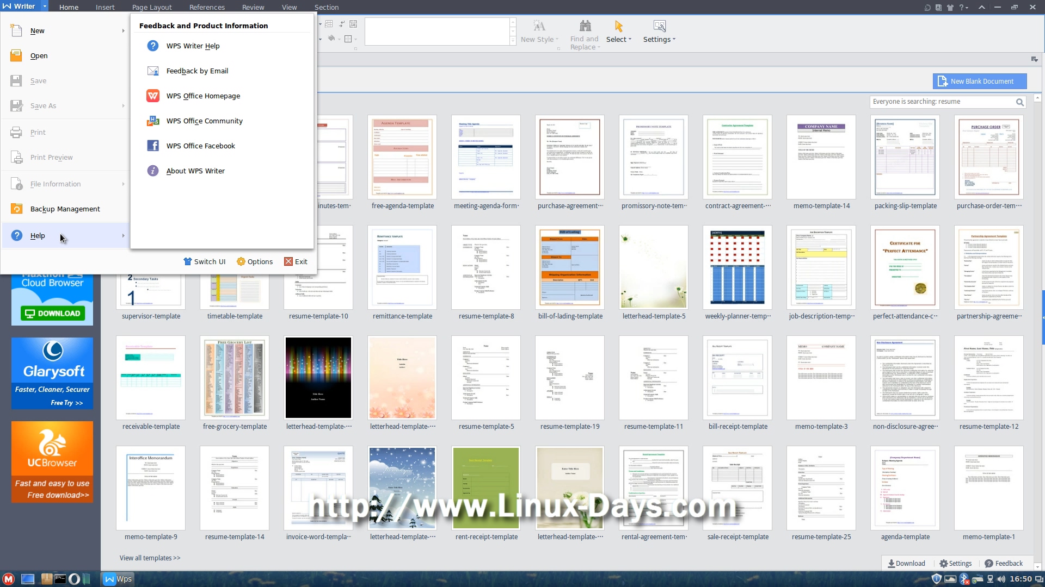The height and width of the screenshot is (587, 1045).
Task: Switch to the Home ribbon tab
Action: coord(69,7)
